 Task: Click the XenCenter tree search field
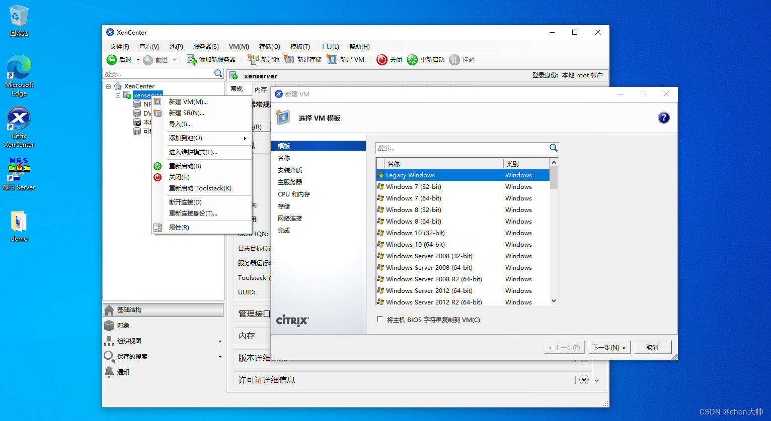click(158, 74)
